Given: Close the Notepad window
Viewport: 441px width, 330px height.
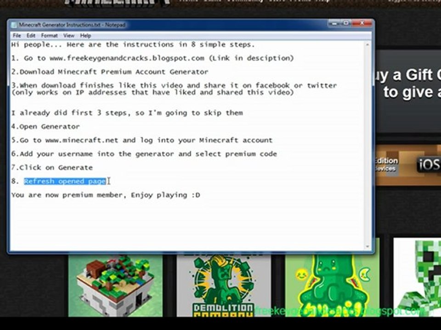Looking at the screenshot, I should [362, 23].
